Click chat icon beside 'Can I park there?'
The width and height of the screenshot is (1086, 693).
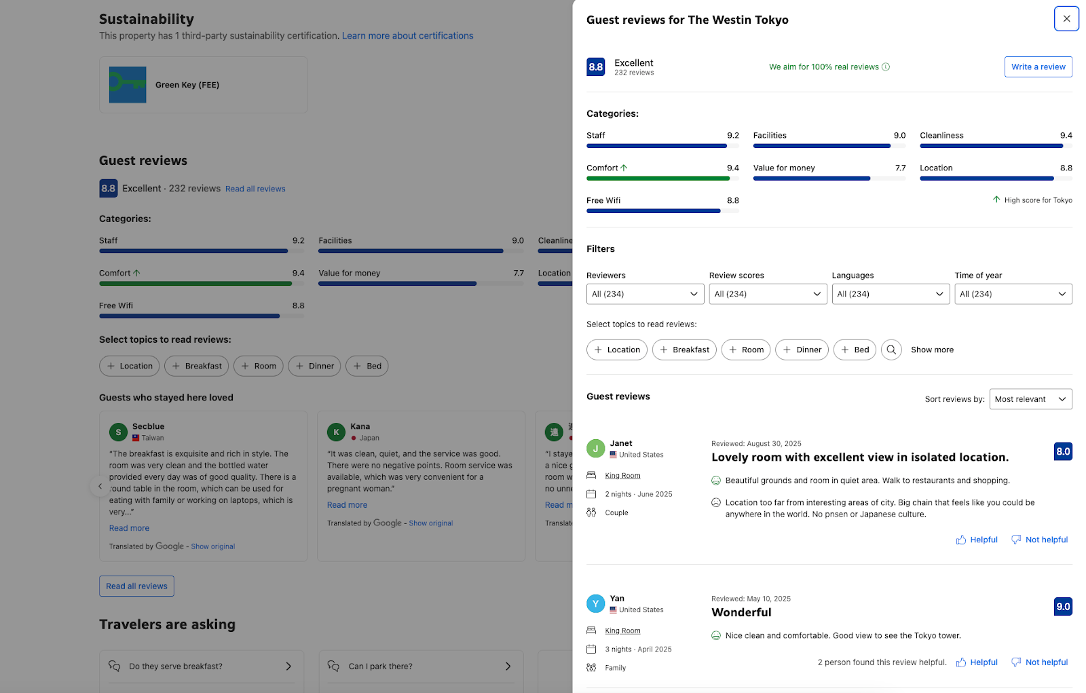coord(333,667)
